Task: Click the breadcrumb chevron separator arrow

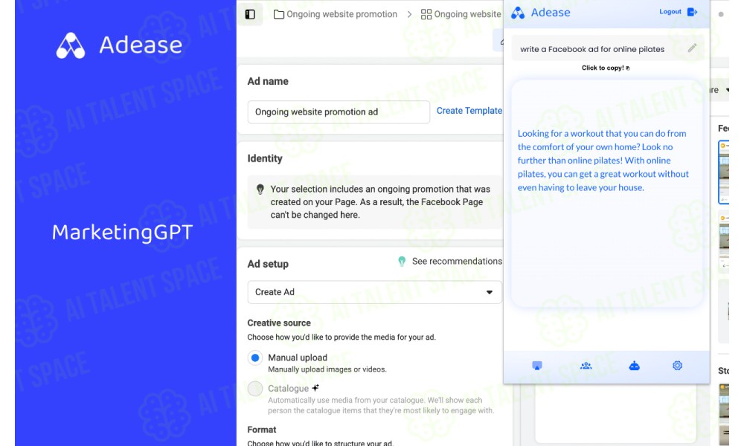Action: [409, 15]
